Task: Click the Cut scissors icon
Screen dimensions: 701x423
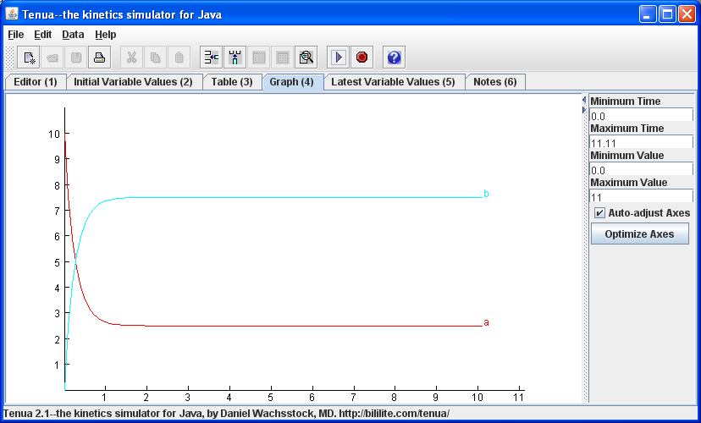Action: coord(131,58)
